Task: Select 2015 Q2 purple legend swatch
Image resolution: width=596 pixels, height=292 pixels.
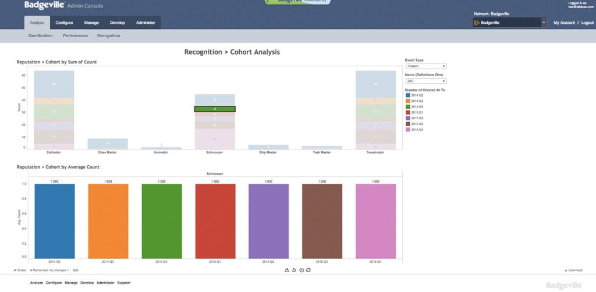Action: 408,118
